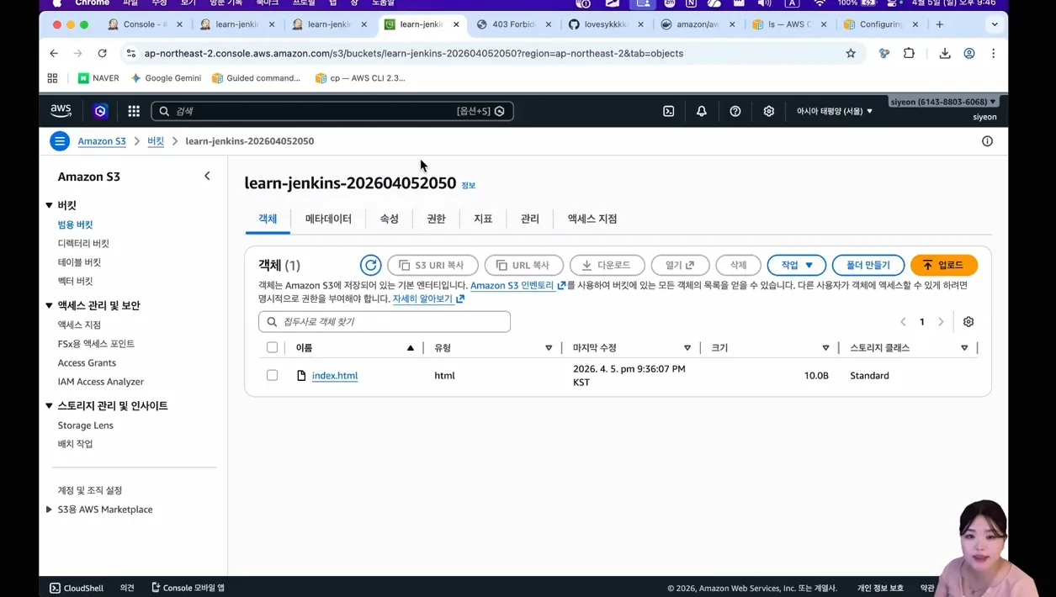Open the AWS services grid menu
The height and width of the screenshot is (597, 1056).
pos(134,111)
